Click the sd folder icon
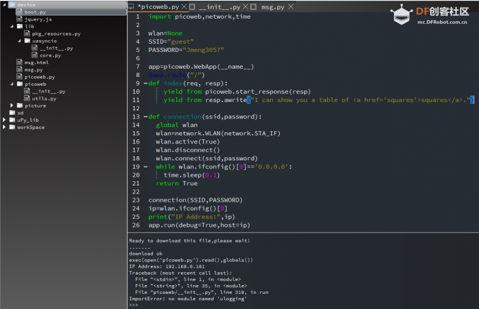479x309 pixels. pos(12,113)
